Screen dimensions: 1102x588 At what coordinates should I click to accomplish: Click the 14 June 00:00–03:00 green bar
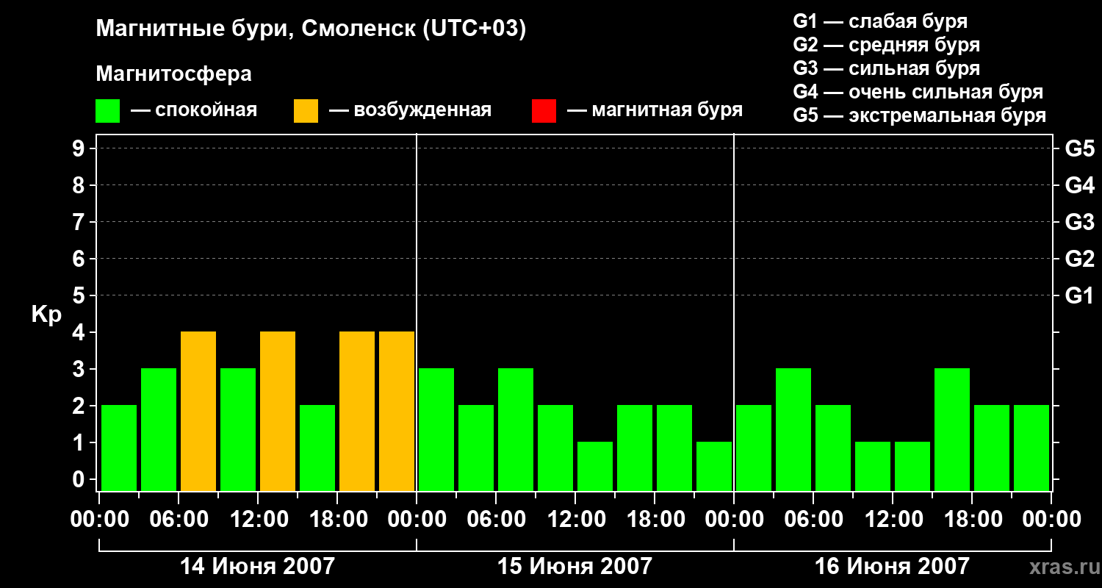tap(119, 448)
